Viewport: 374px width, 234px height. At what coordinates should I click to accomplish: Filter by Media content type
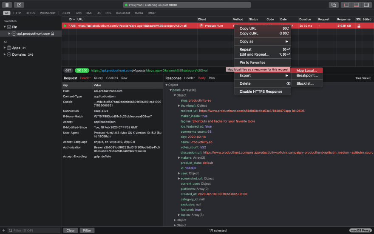coord(139,13)
